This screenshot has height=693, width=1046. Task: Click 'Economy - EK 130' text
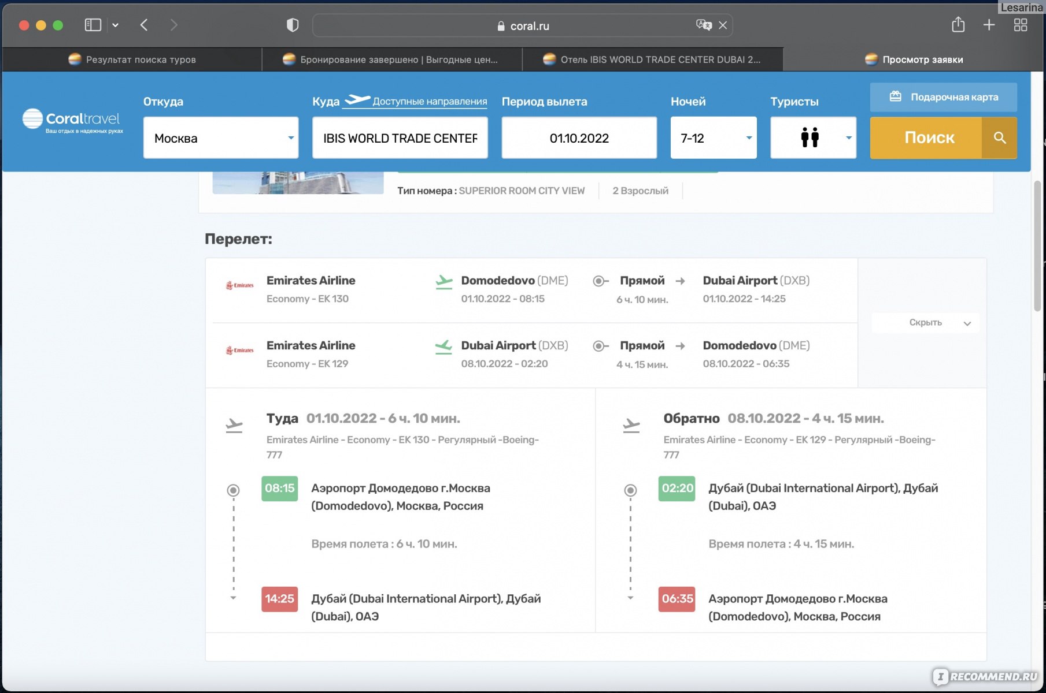point(308,299)
